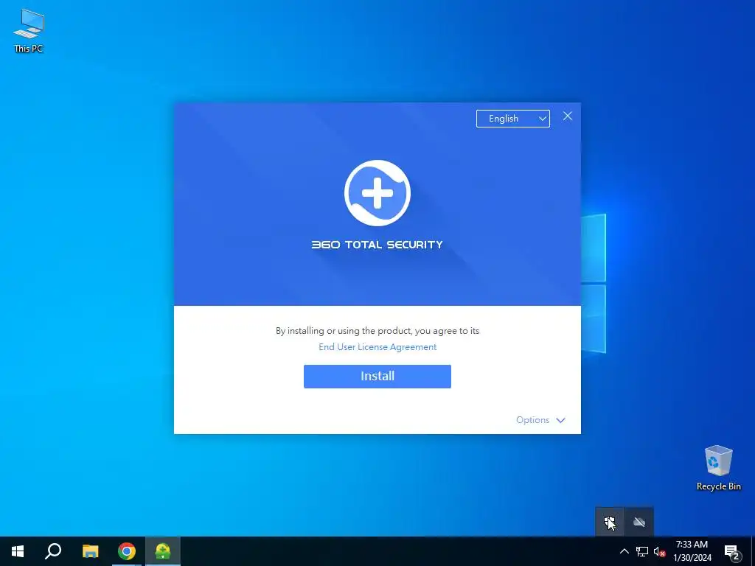The width and height of the screenshot is (755, 566).
Task: Launch Google Chrome from the taskbar
Action: (x=127, y=551)
